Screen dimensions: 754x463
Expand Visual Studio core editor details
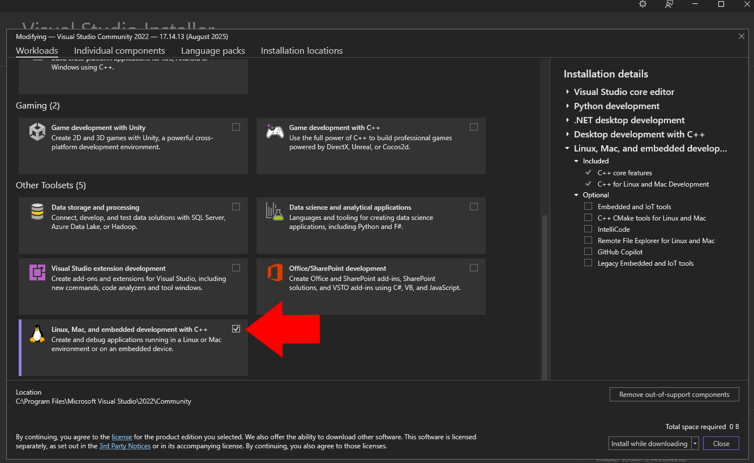[567, 92]
